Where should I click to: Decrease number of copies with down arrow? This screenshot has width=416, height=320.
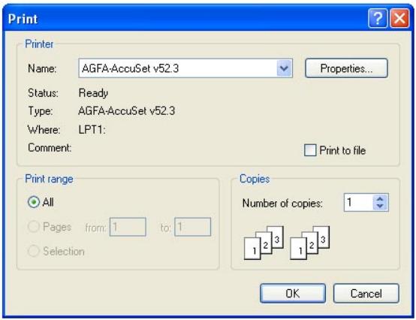coord(380,206)
